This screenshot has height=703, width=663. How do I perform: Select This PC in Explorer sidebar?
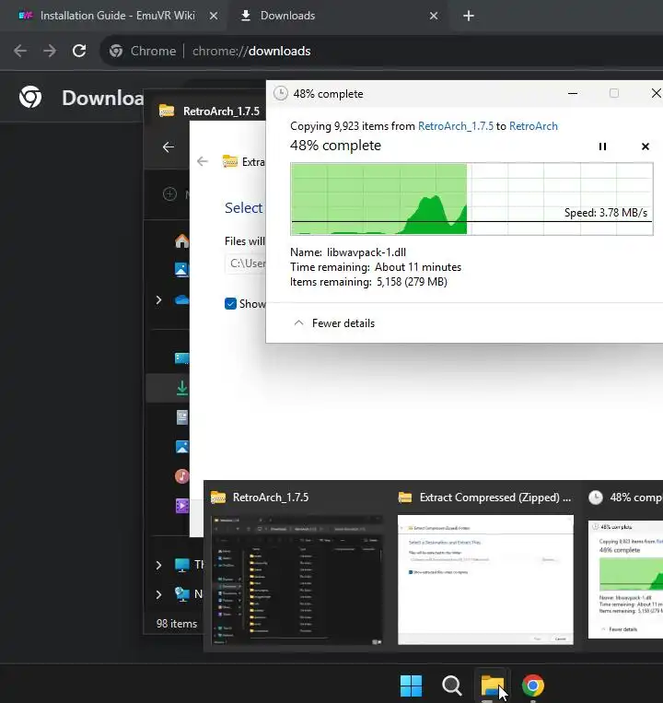pyautogui.click(x=189, y=565)
